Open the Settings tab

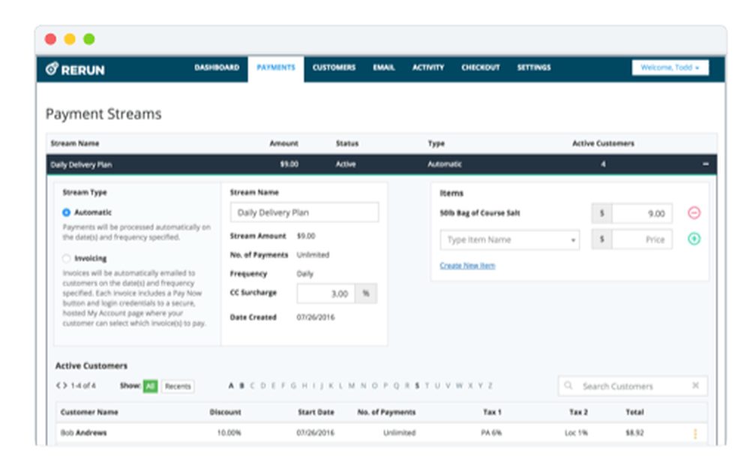534,68
